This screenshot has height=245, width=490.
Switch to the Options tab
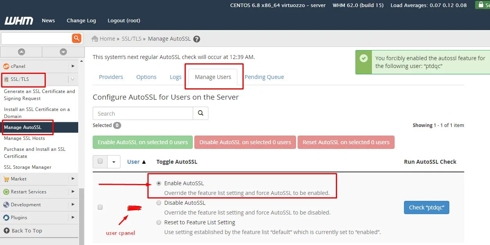coord(146,77)
